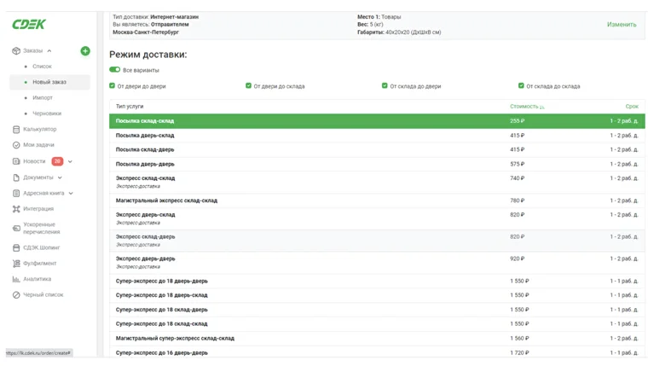Select Посылка дверь-дверь tariff row
The height and width of the screenshot is (366, 648).
(377, 164)
